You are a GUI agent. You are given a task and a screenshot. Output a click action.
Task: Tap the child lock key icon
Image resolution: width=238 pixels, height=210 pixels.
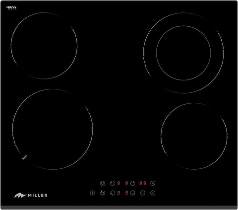[x=103, y=193]
